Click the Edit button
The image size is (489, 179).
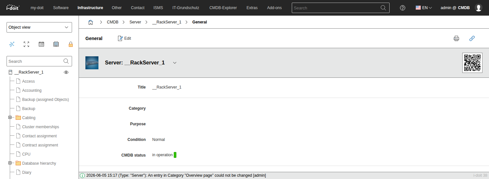coord(125,38)
